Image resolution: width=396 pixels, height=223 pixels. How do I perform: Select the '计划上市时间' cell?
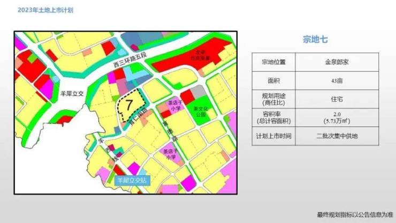273,136
